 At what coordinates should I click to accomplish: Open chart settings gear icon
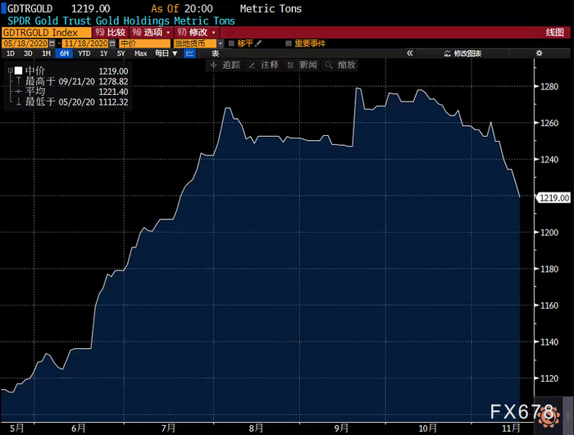540,53
